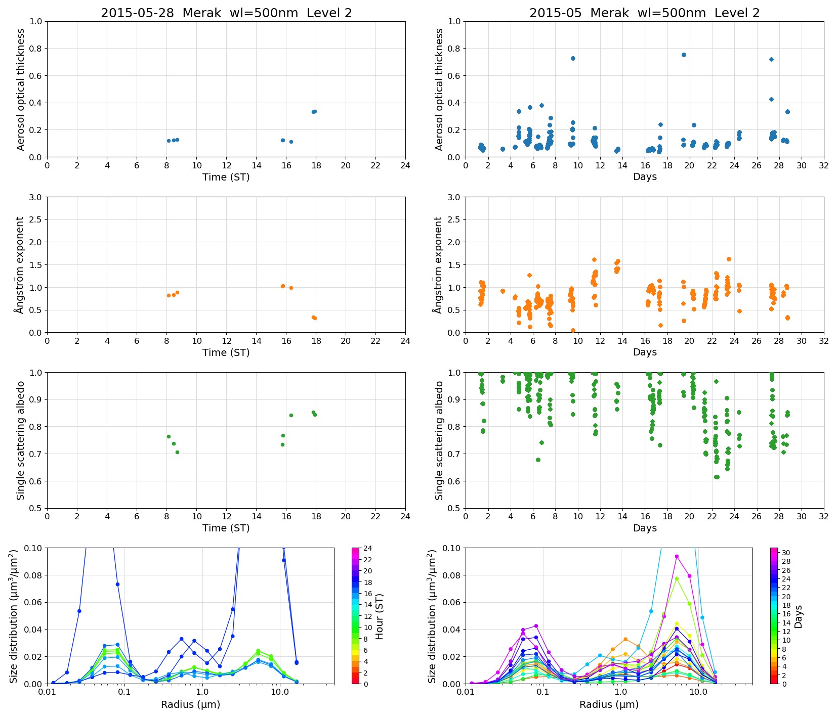Screen dimensions: 837x718
Task: Click 'Days' x-label under monthly Ångström plot
Action: 645,352
